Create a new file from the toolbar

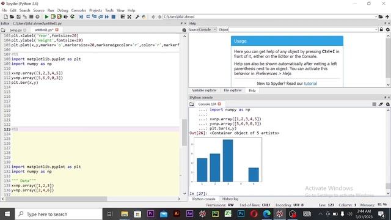coord(5,16)
